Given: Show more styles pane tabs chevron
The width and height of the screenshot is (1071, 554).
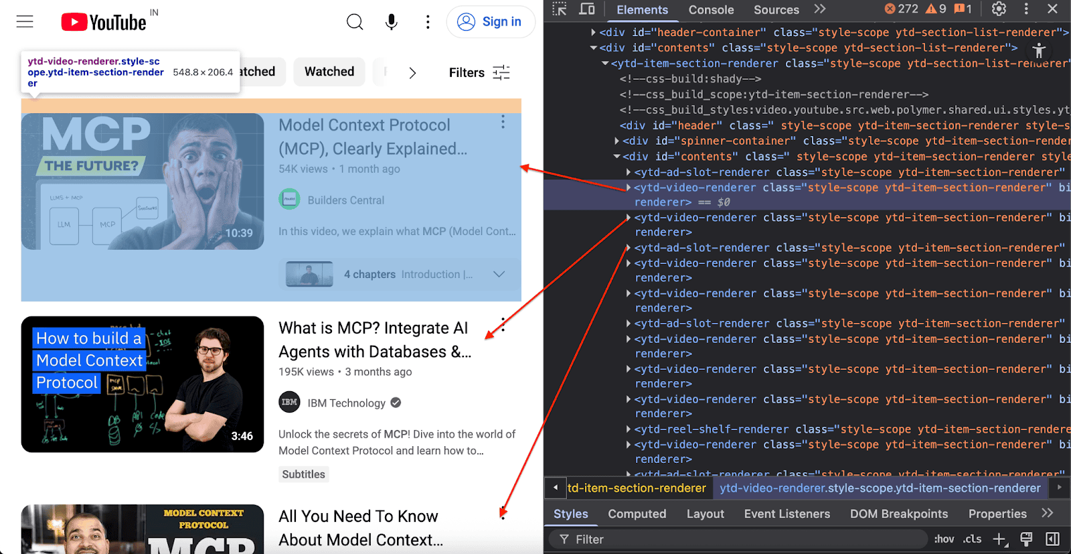Looking at the screenshot, I should [x=1048, y=513].
